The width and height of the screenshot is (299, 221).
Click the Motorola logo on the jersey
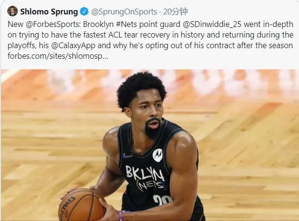(x=158, y=155)
